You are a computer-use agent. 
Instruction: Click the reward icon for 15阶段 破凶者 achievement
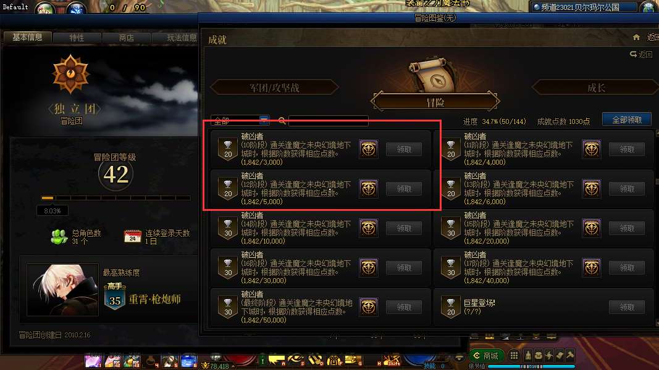click(591, 228)
